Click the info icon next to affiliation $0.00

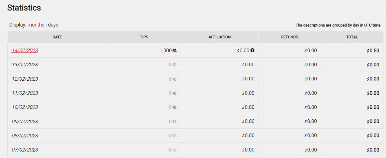(253, 50)
